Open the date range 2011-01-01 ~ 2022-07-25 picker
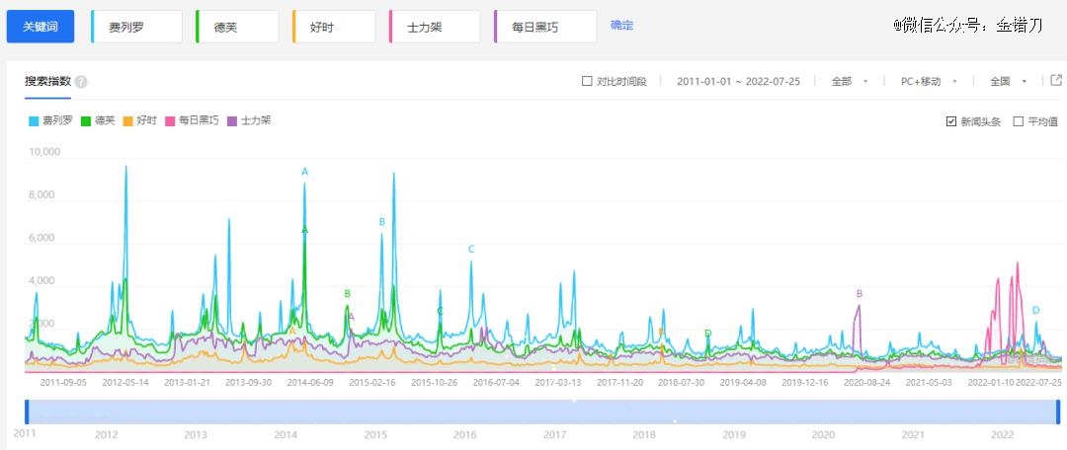Screen dimensions: 1067x450 tap(738, 82)
